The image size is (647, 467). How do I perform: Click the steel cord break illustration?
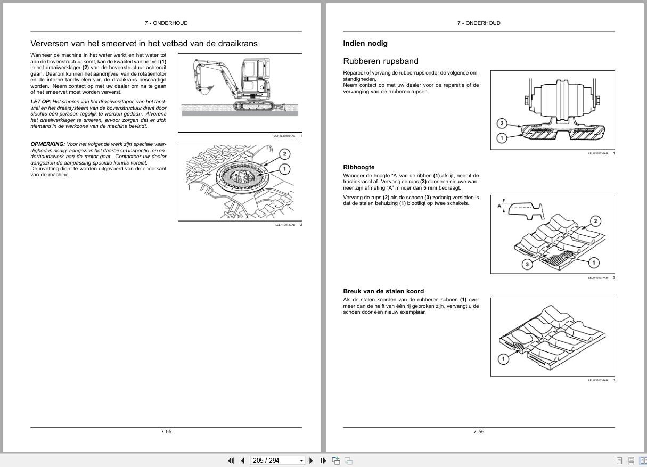tap(552, 337)
